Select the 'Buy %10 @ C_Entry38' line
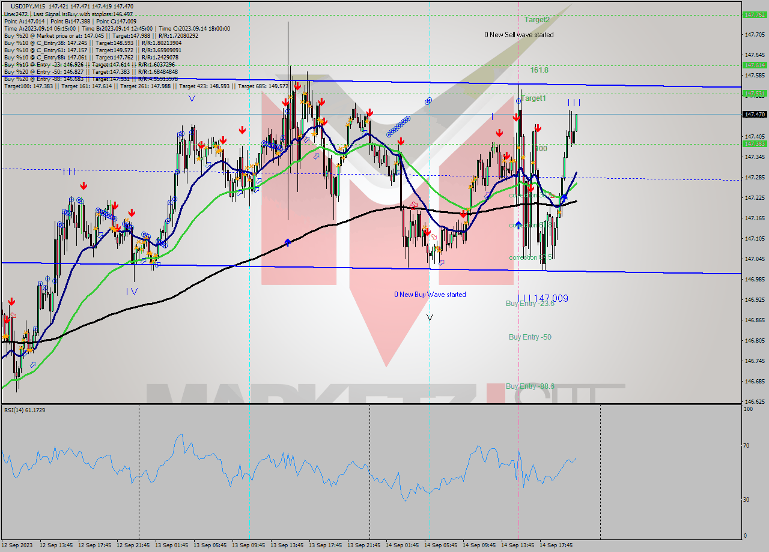Image resolution: width=769 pixels, height=552 pixels. pos(93,43)
